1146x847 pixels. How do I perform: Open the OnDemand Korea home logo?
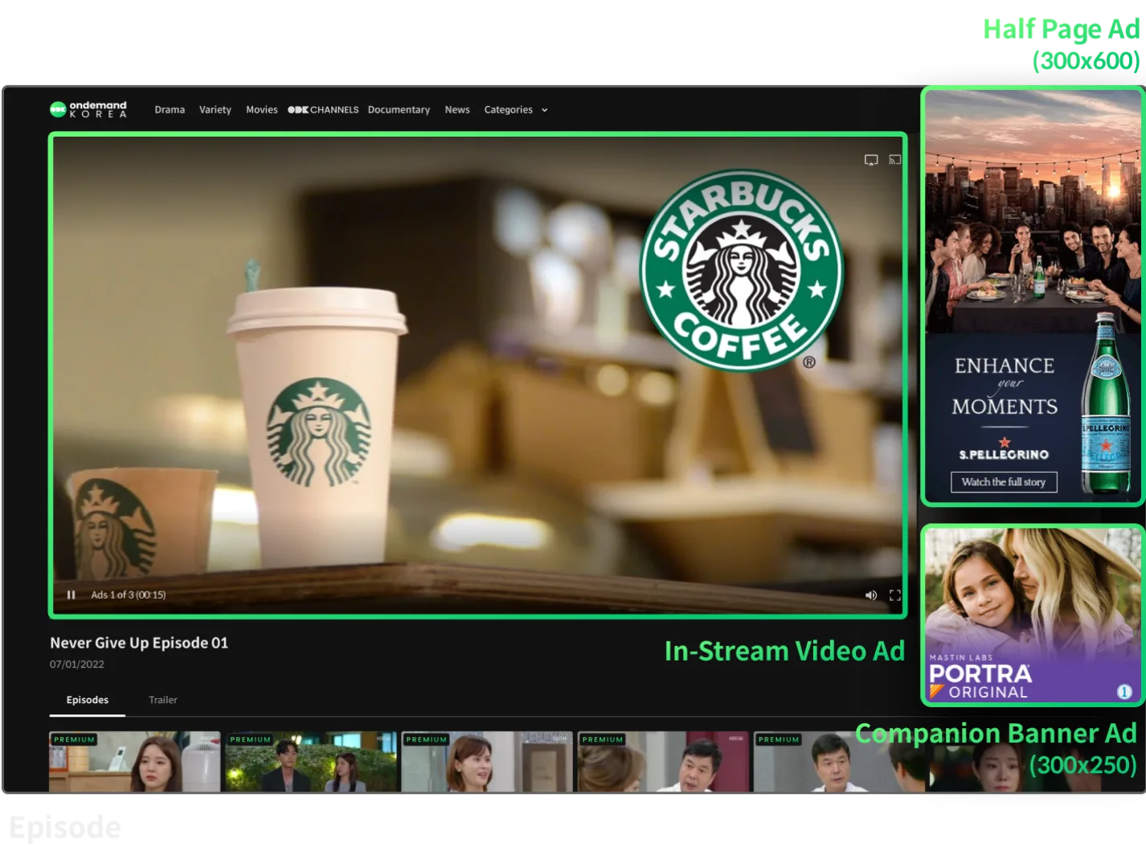pyautogui.click(x=88, y=109)
